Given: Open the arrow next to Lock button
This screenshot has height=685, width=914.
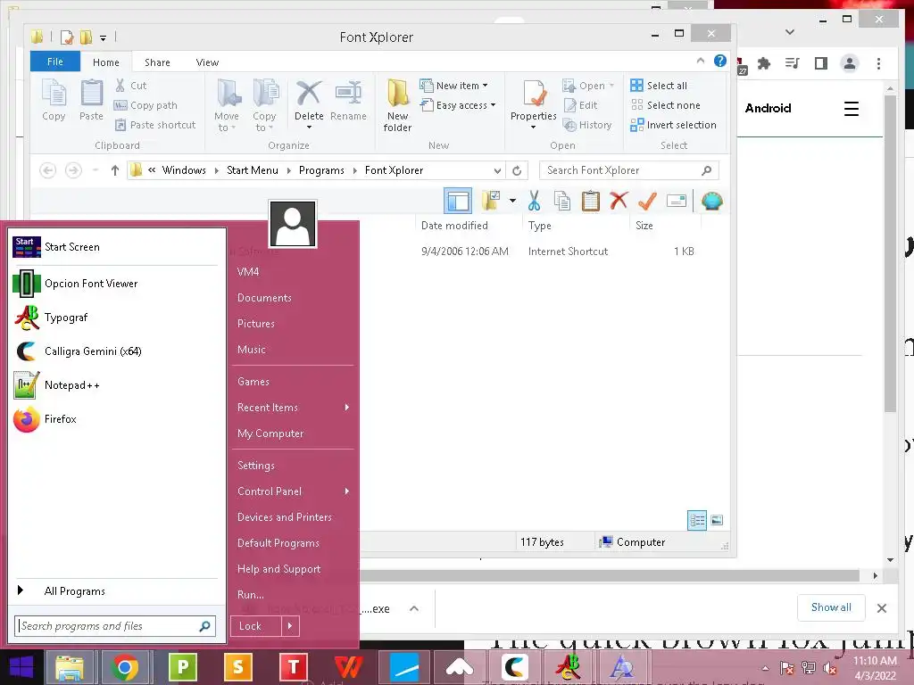Looking at the screenshot, I should [x=290, y=626].
